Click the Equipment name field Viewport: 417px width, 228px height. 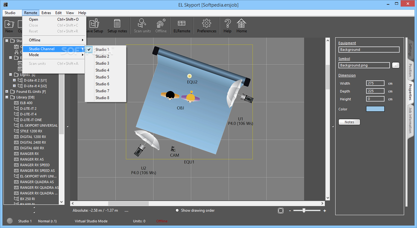[x=369, y=50]
